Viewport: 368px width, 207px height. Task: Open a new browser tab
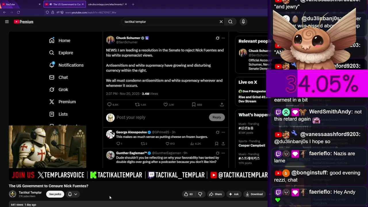pos(133,4)
